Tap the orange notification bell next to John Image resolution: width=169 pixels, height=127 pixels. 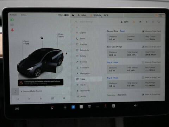(134, 22)
